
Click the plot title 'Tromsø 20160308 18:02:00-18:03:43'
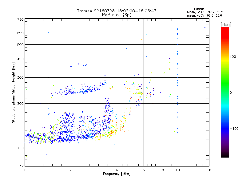click(117, 11)
